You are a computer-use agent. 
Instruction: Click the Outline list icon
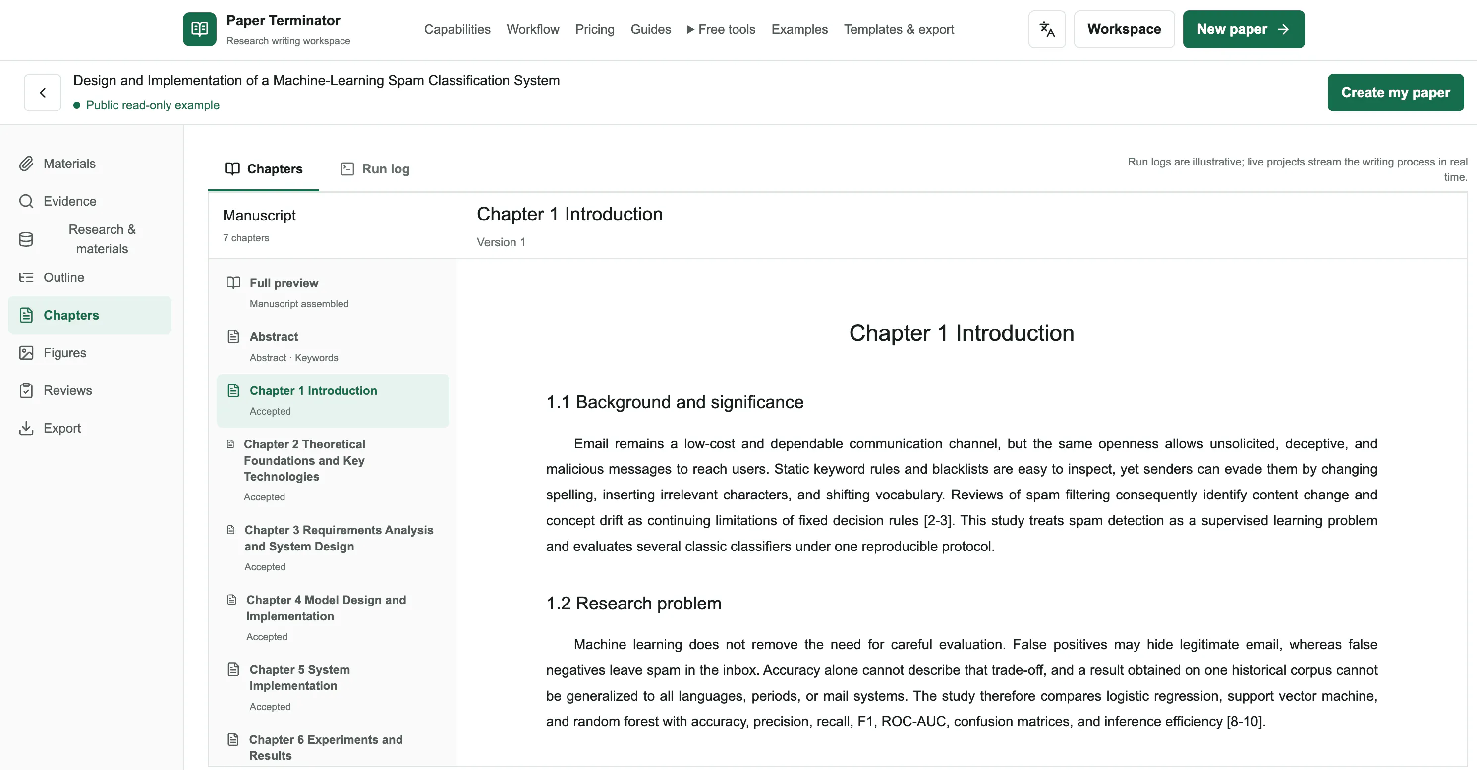(26, 277)
